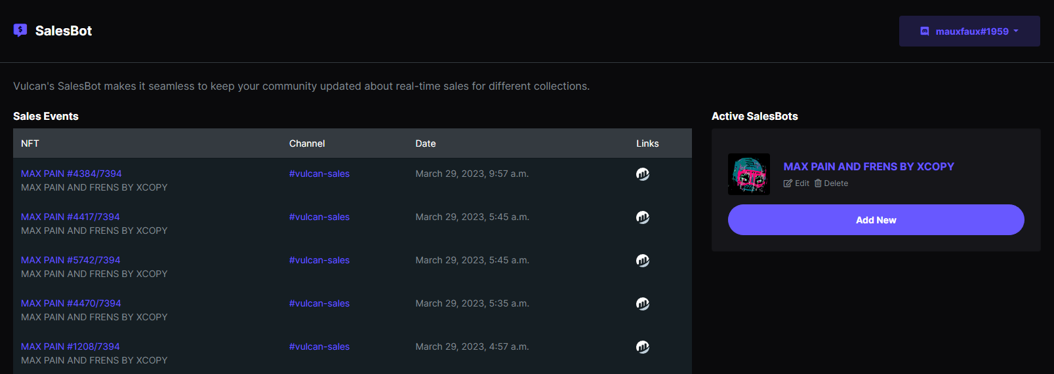The height and width of the screenshot is (374, 1054).
Task: Open #vulcan-sales channel for #1208 sale
Action: click(x=319, y=346)
